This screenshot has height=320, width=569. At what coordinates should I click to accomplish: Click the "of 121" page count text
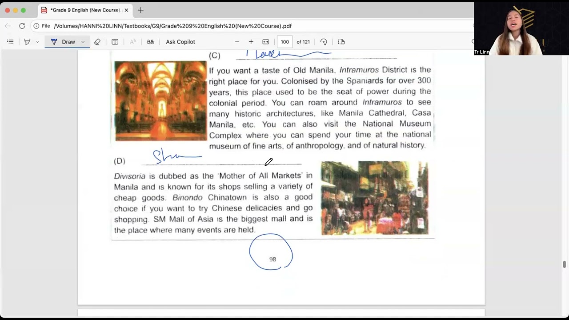click(303, 42)
